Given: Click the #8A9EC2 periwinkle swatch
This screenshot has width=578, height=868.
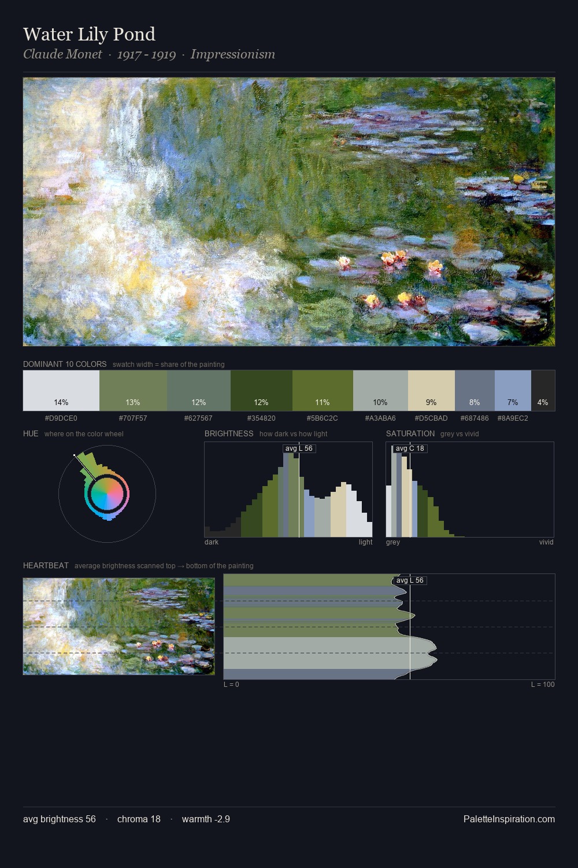Looking at the screenshot, I should (x=513, y=391).
